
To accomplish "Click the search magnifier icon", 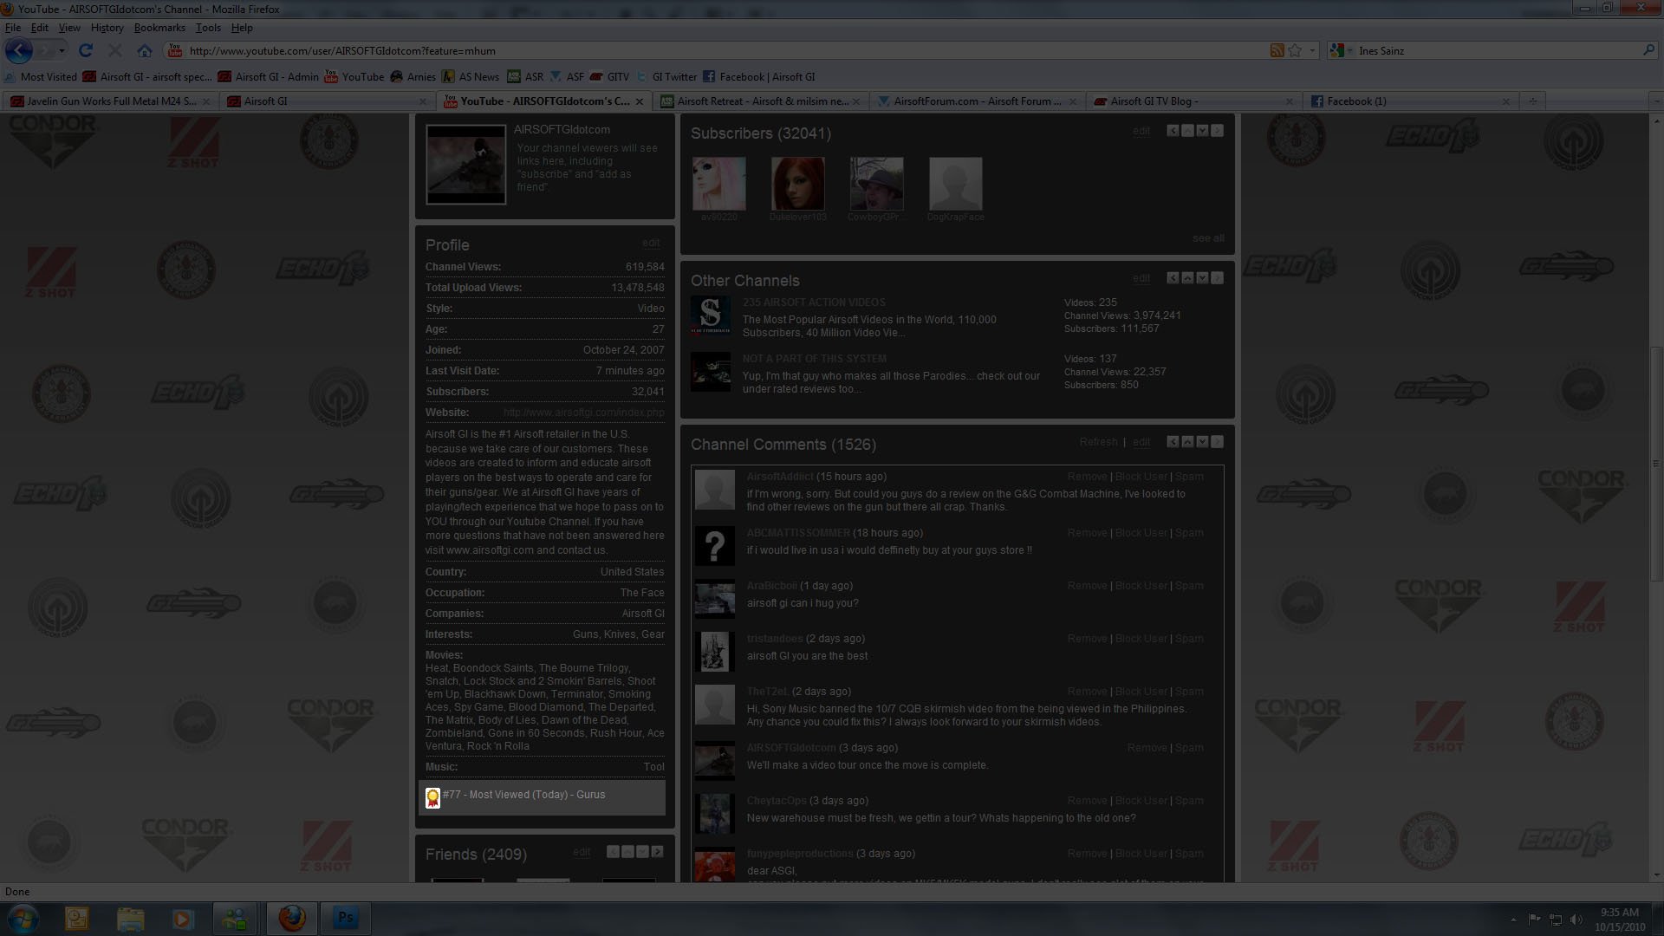I will (x=1648, y=50).
